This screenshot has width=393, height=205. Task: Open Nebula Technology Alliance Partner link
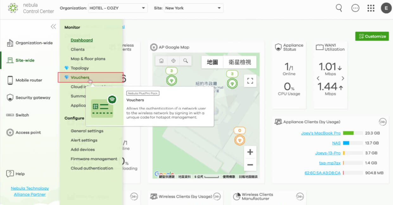30,191
